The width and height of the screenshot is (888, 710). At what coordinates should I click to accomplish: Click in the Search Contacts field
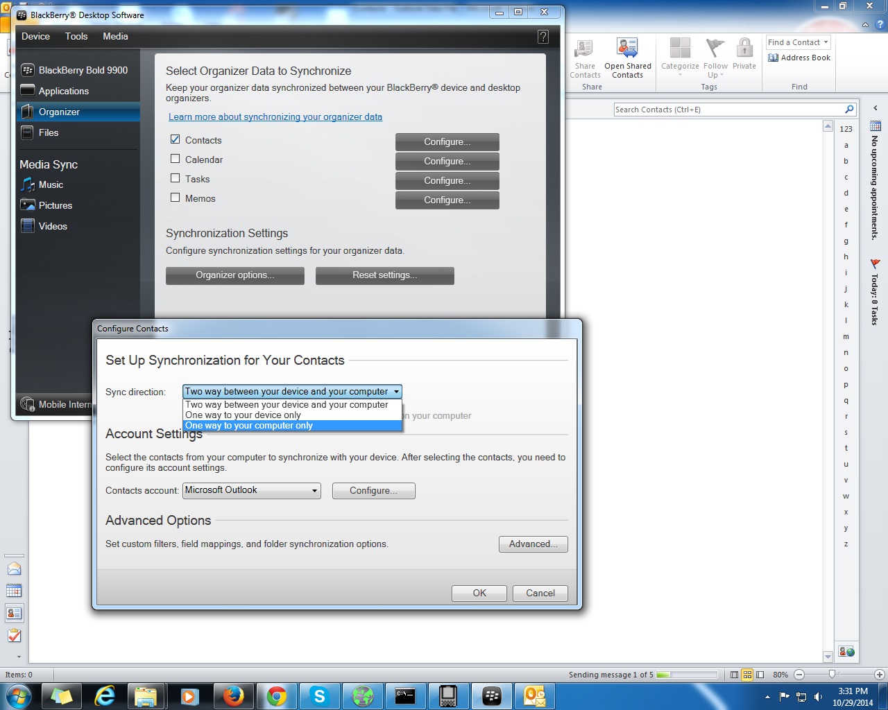pos(728,110)
